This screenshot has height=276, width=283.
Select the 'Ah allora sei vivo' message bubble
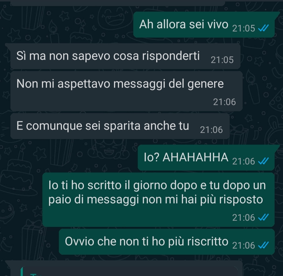pos(204,25)
